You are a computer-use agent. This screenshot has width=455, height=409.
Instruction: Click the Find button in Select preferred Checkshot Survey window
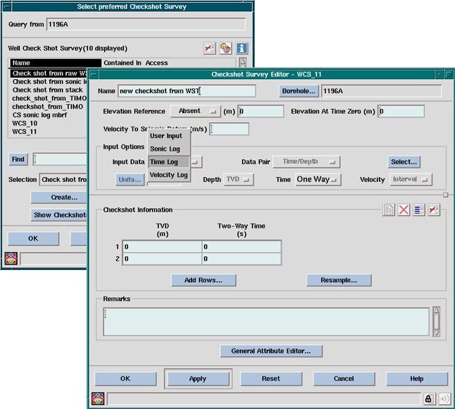18,160
